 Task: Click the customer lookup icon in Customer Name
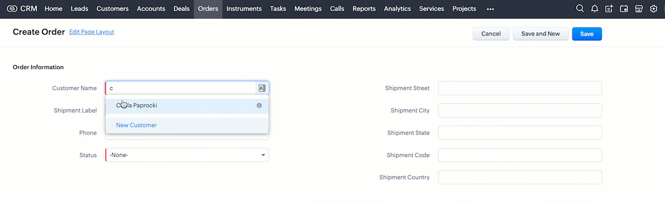[262, 88]
